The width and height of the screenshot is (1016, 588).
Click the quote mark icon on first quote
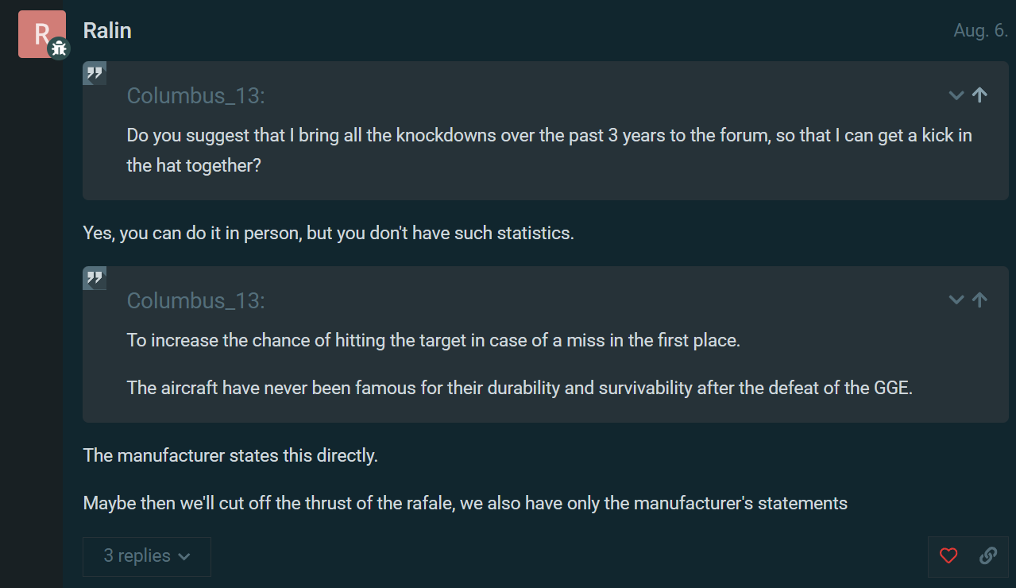[x=95, y=74]
